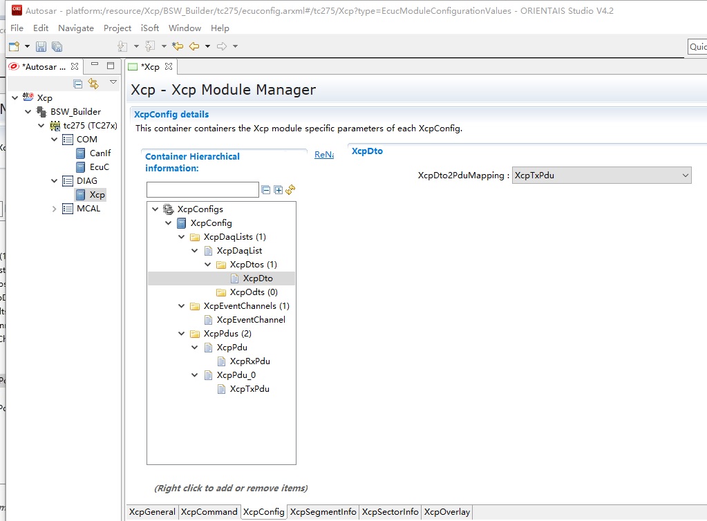Toggle Link with Editor in the explorer
707x521 pixels.
pyautogui.click(x=93, y=84)
